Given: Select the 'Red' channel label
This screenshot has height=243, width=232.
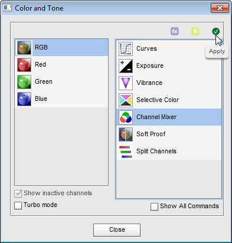Looking at the screenshot, I should [40, 64].
